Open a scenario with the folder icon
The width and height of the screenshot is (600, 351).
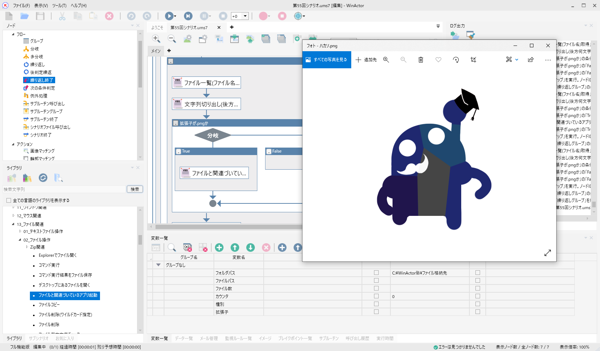click(x=24, y=16)
